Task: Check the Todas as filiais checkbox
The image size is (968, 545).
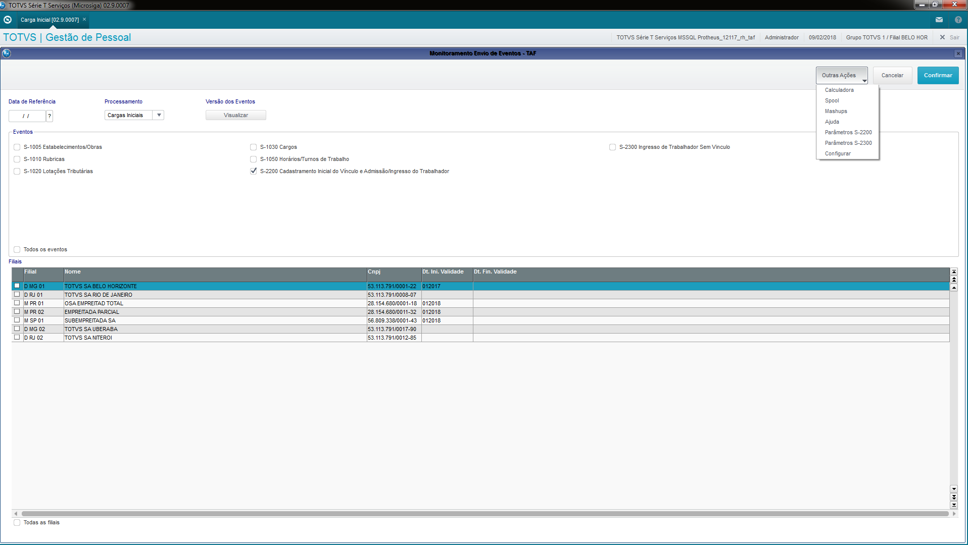Action: point(17,523)
